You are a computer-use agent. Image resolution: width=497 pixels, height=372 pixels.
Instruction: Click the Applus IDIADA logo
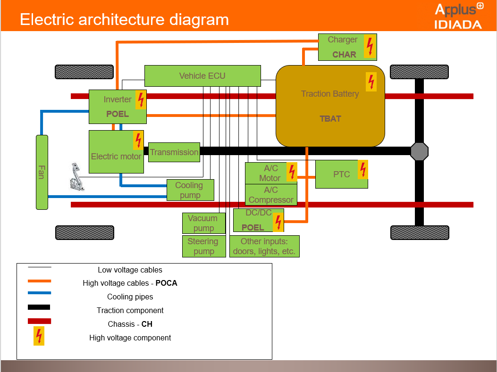[x=459, y=15]
